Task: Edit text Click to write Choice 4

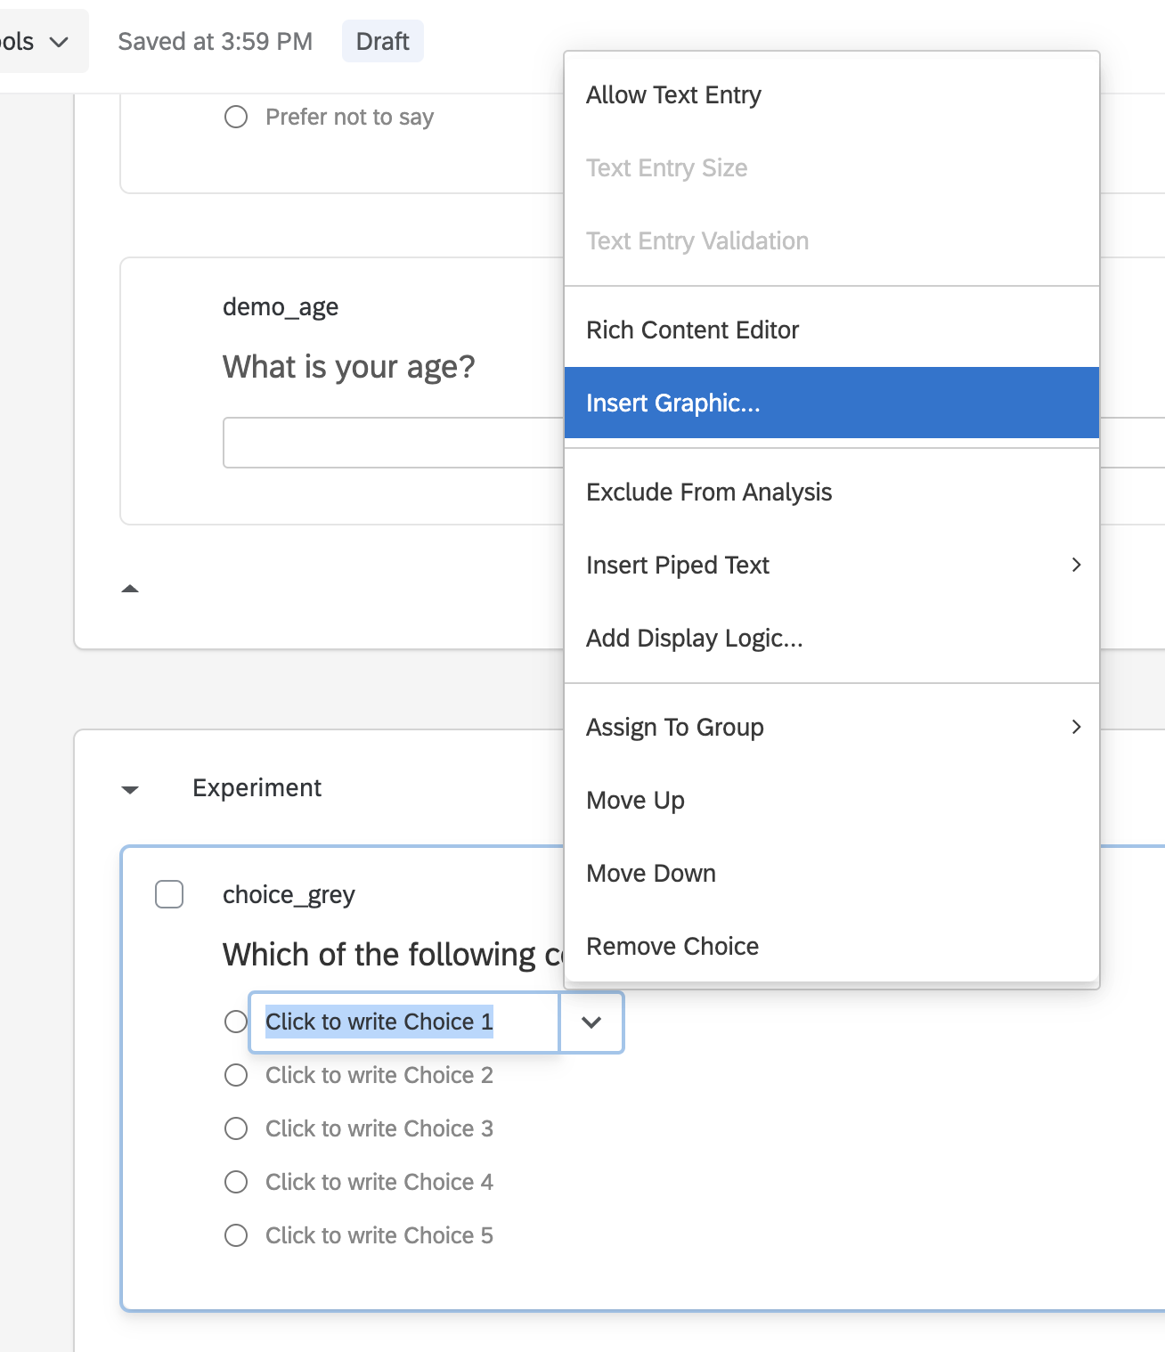Action: [x=379, y=1182]
